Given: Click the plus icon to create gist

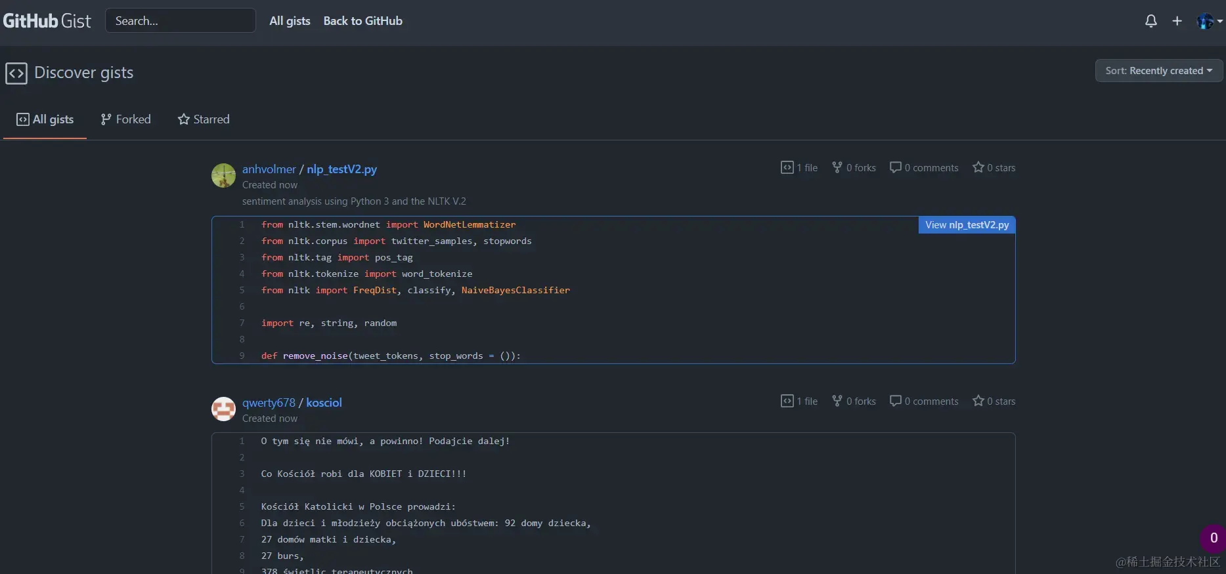Looking at the screenshot, I should tap(1177, 21).
